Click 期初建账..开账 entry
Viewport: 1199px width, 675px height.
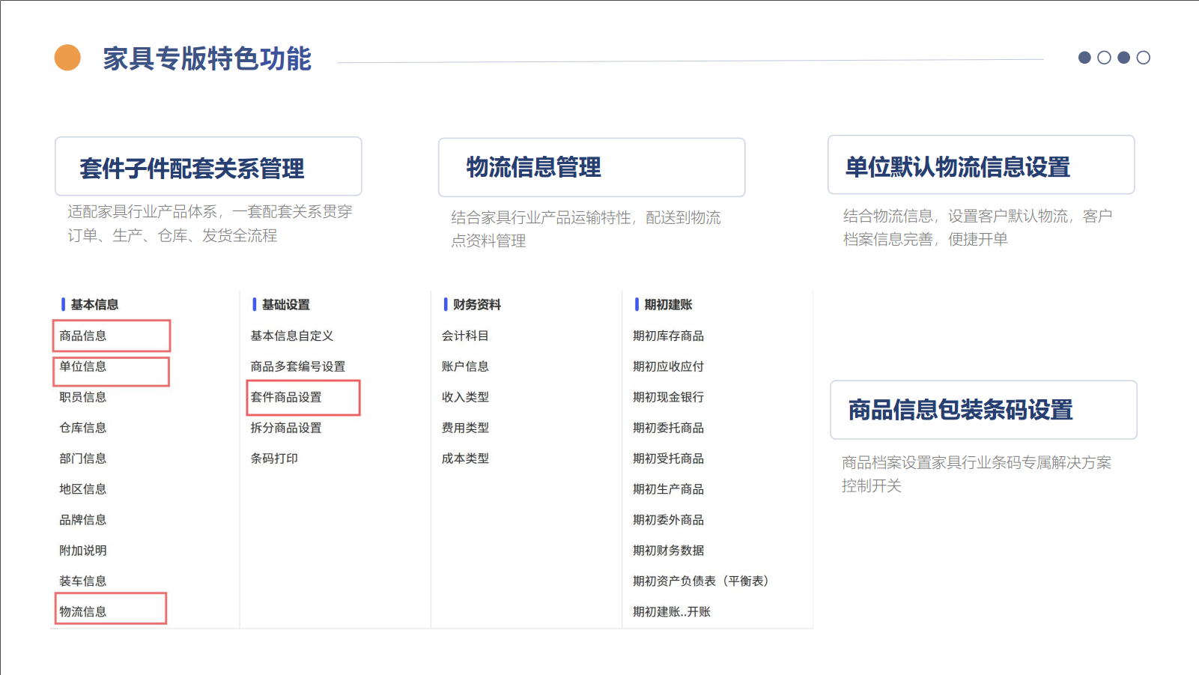click(671, 611)
